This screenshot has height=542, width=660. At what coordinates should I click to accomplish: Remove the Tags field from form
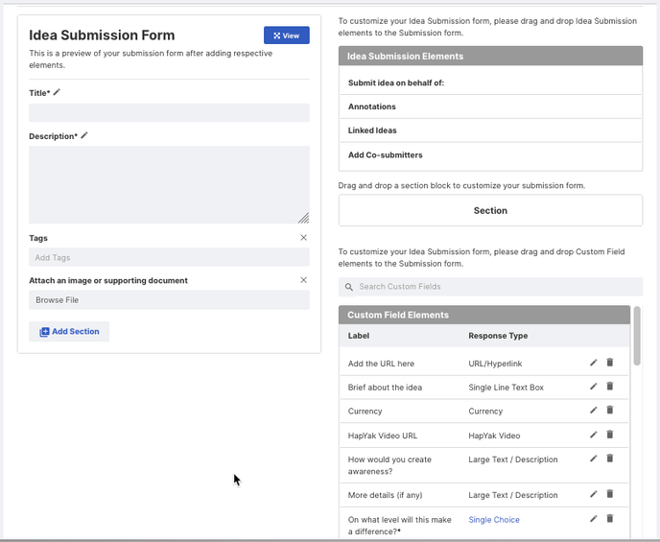point(303,238)
